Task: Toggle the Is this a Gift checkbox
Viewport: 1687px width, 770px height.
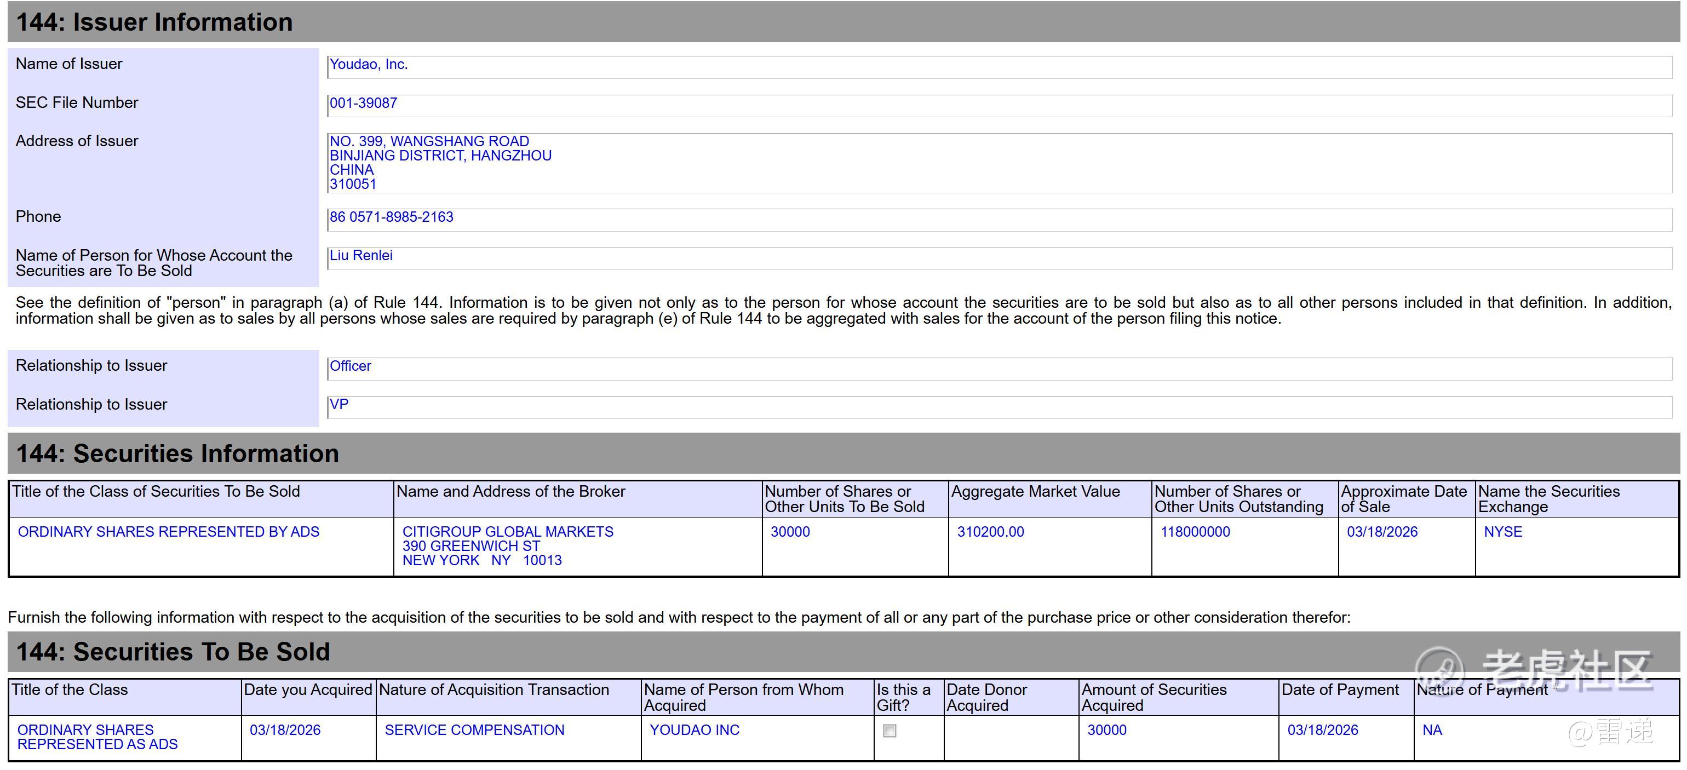Action: click(890, 731)
